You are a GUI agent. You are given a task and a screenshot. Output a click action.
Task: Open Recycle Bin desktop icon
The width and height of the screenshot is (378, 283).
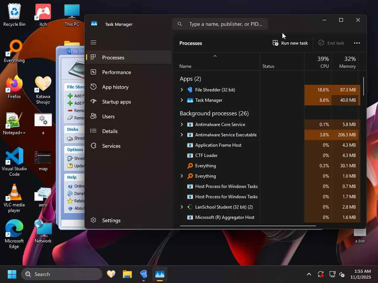tap(14, 15)
